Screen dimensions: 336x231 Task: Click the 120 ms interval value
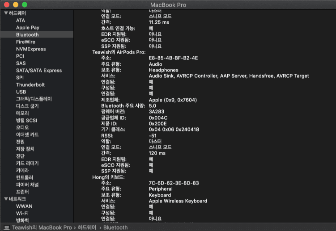click(157, 153)
